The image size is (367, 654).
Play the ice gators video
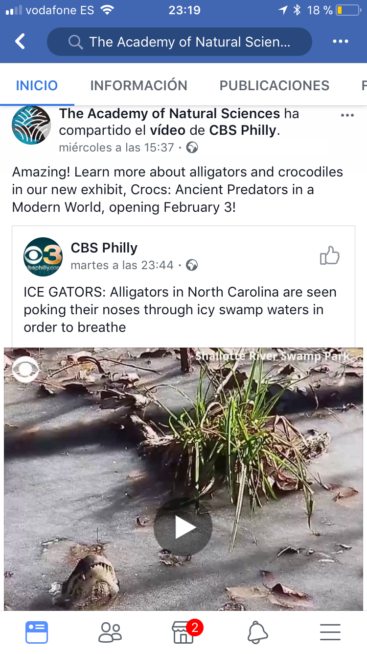tap(183, 527)
